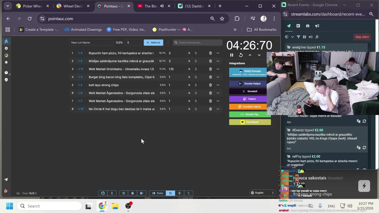Open the Streamlabs recent events paper plane tab
Viewport: 379px width, 213px height.
289,26
